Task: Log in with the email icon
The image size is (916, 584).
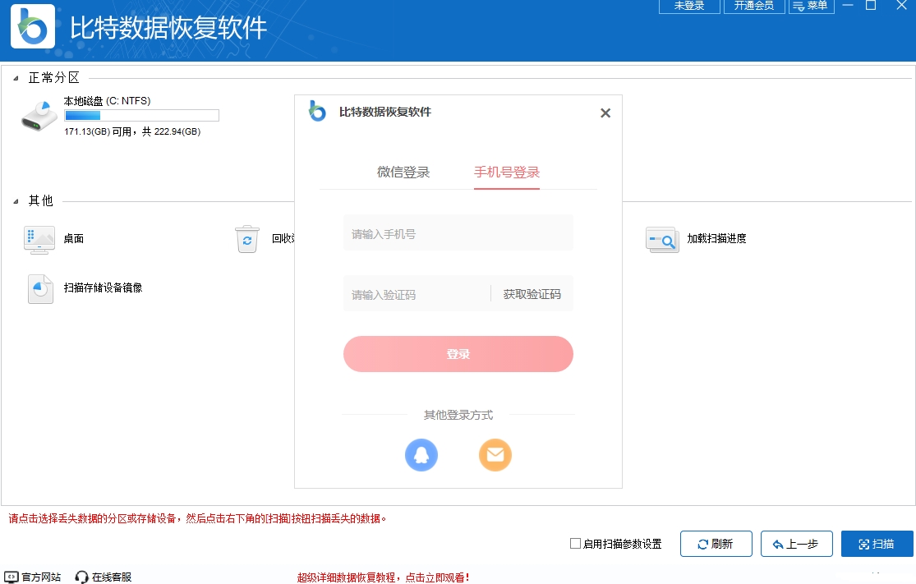Action: point(495,454)
